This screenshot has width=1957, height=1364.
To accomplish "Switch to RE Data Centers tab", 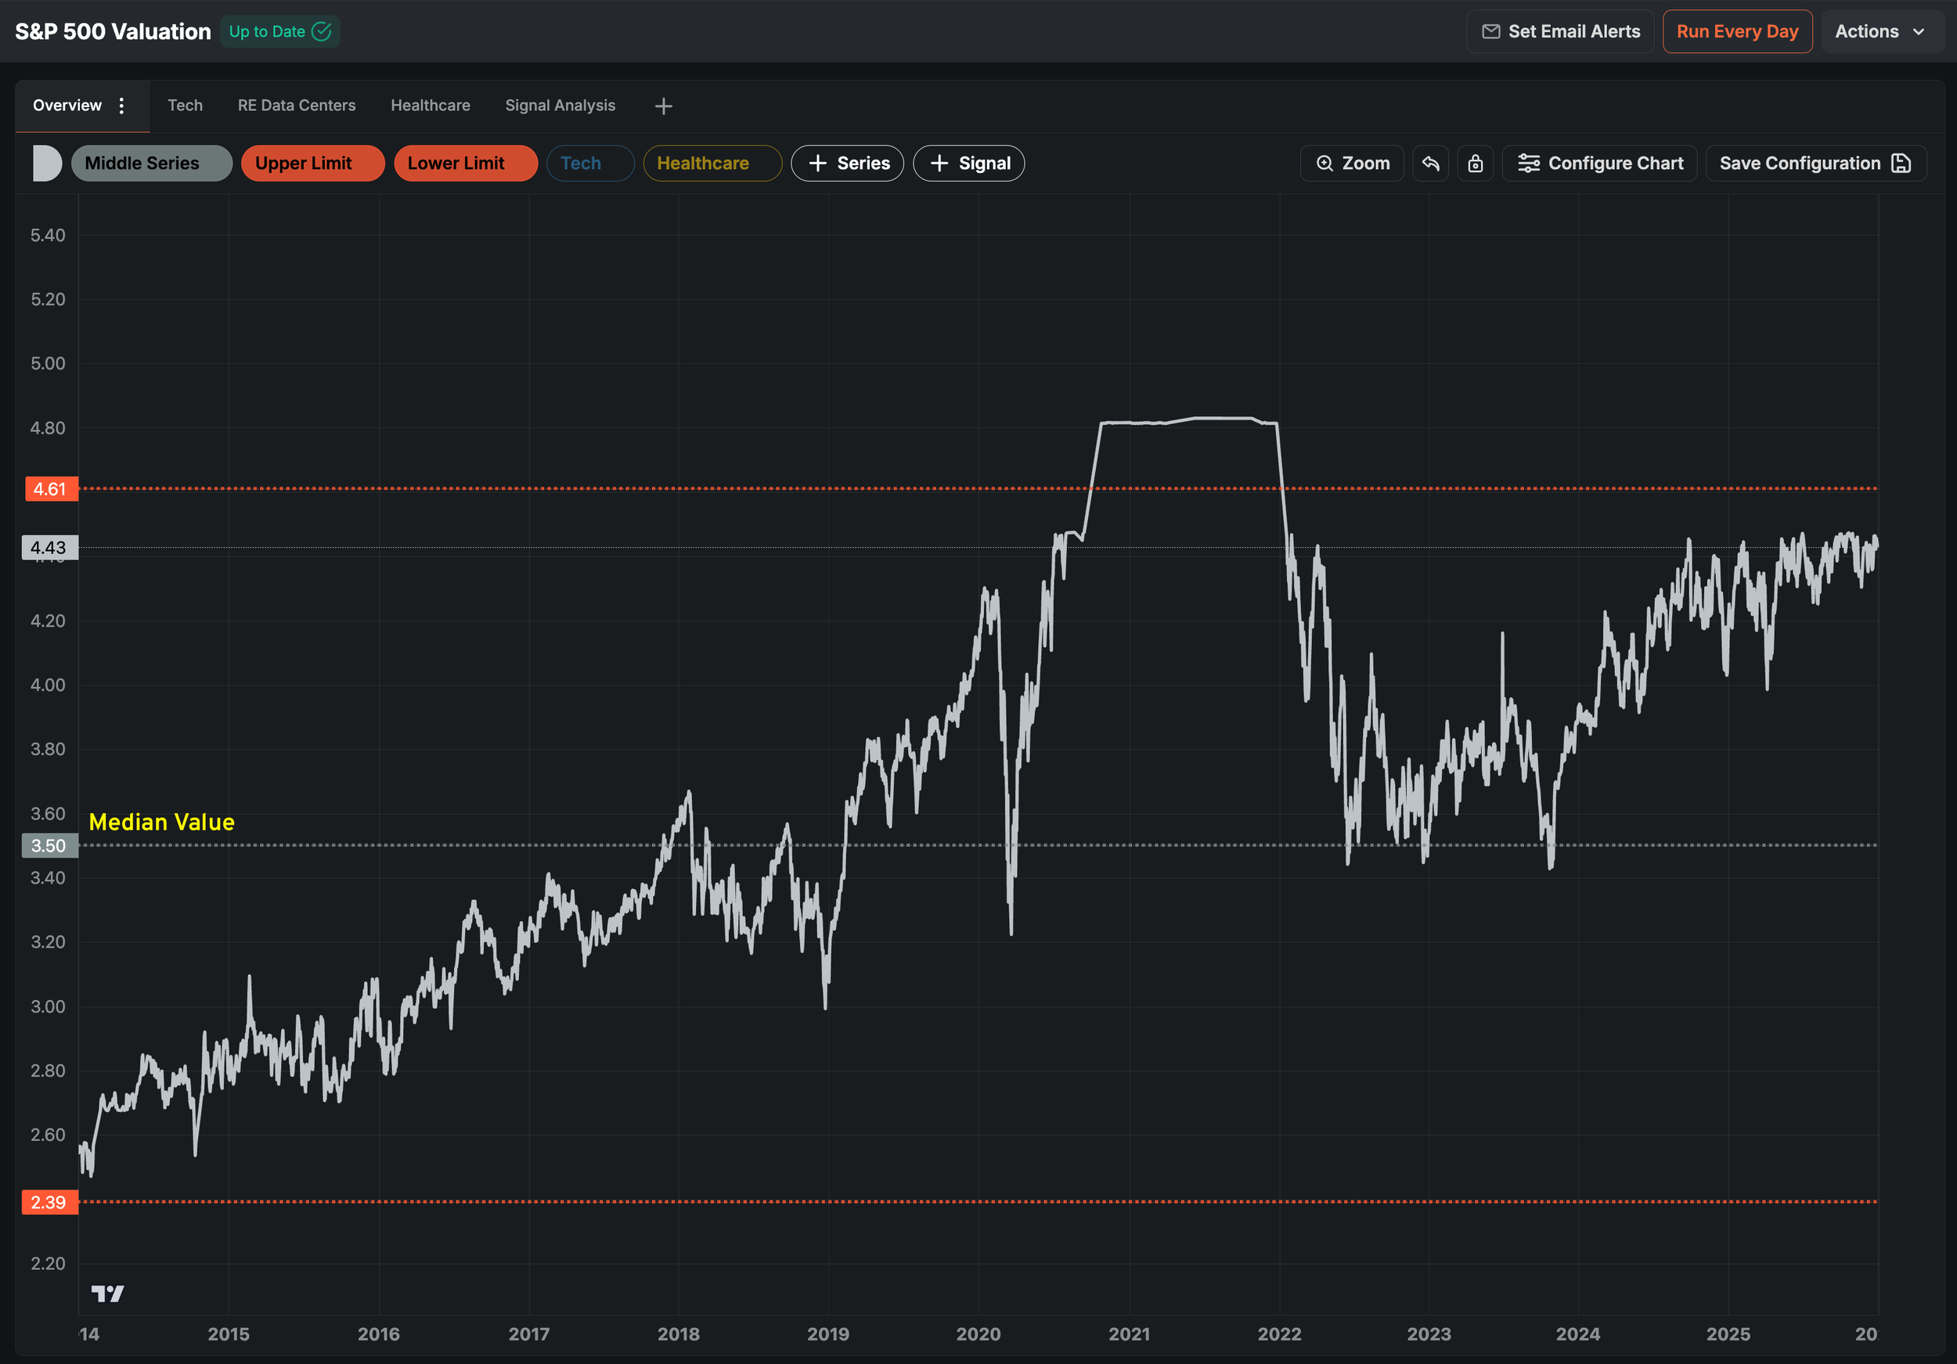I will click(x=297, y=106).
